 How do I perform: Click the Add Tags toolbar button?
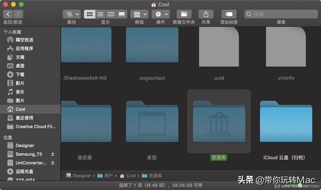[229, 15]
